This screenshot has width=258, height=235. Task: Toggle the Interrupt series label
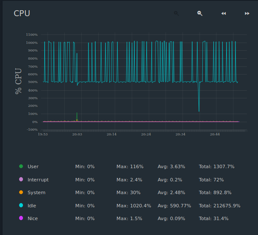coord(38,180)
